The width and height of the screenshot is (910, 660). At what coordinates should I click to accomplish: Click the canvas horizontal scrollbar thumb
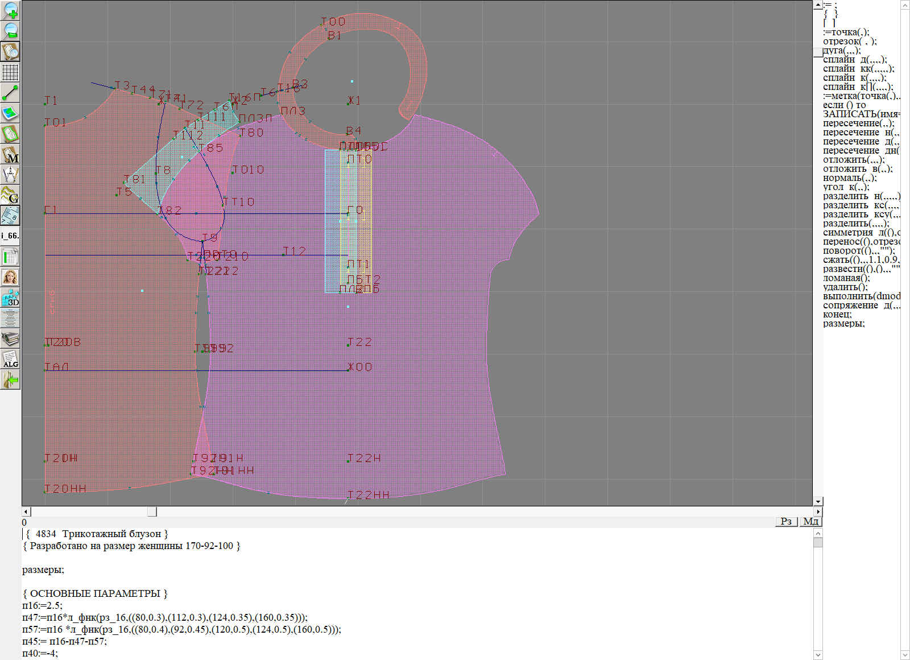click(x=152, y=511)
